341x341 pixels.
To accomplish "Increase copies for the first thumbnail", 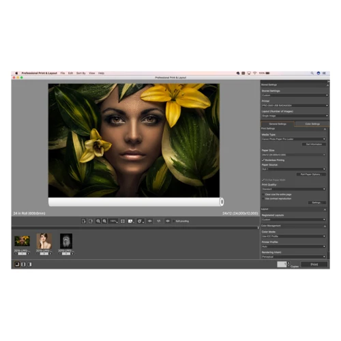I will click(x=29, y=254).
